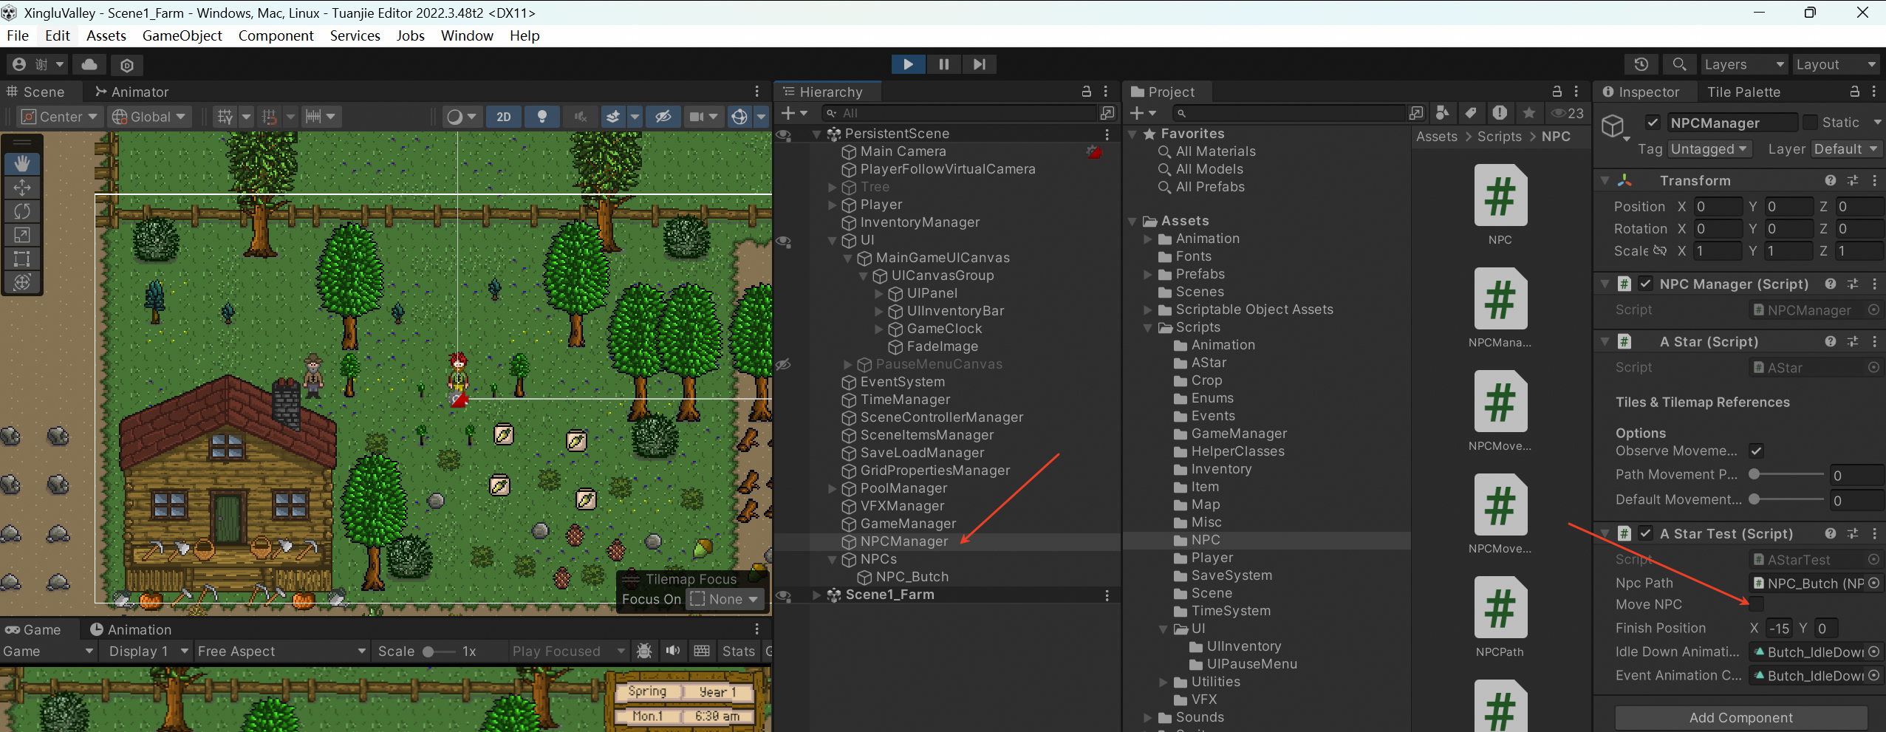Disable the NPC Manager script checkbox
The height and width of the screenshot is (732, 1886).
click(1646, 284)
